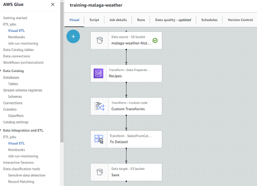Open the Script tab

point(94,20)
